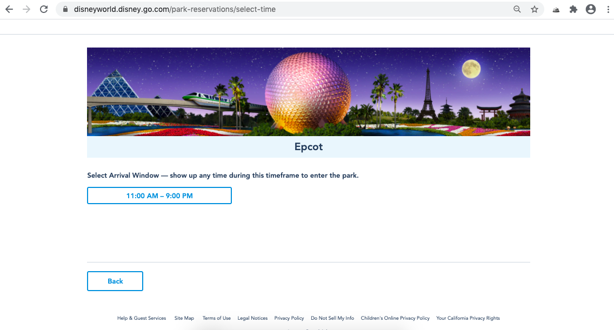Screen dimensions: 614x330
Task: Reload the page with the refresh icon
Action: [44, 9]
